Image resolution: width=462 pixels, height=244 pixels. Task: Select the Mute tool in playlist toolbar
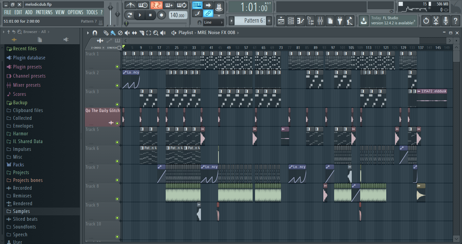pyautogui.click(x=127, y=33)
